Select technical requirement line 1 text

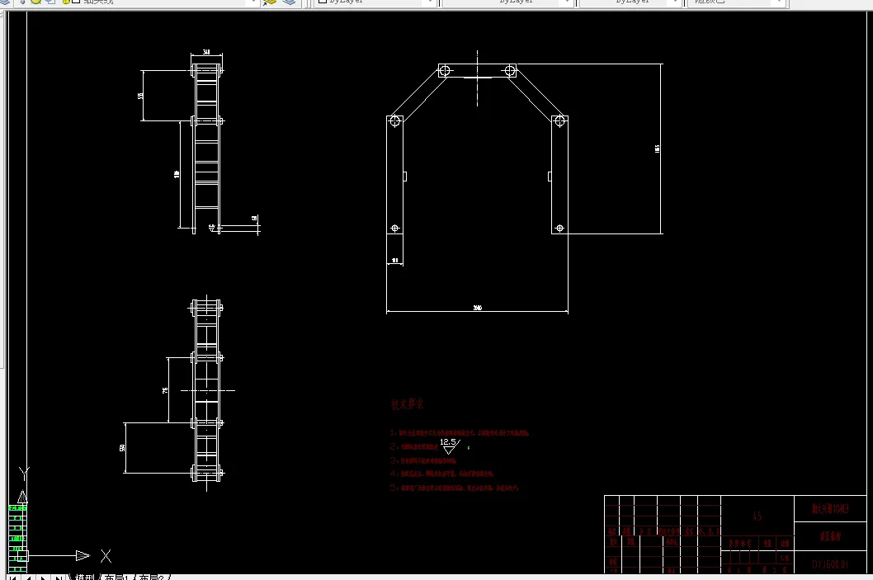click(x=460, y=432)
